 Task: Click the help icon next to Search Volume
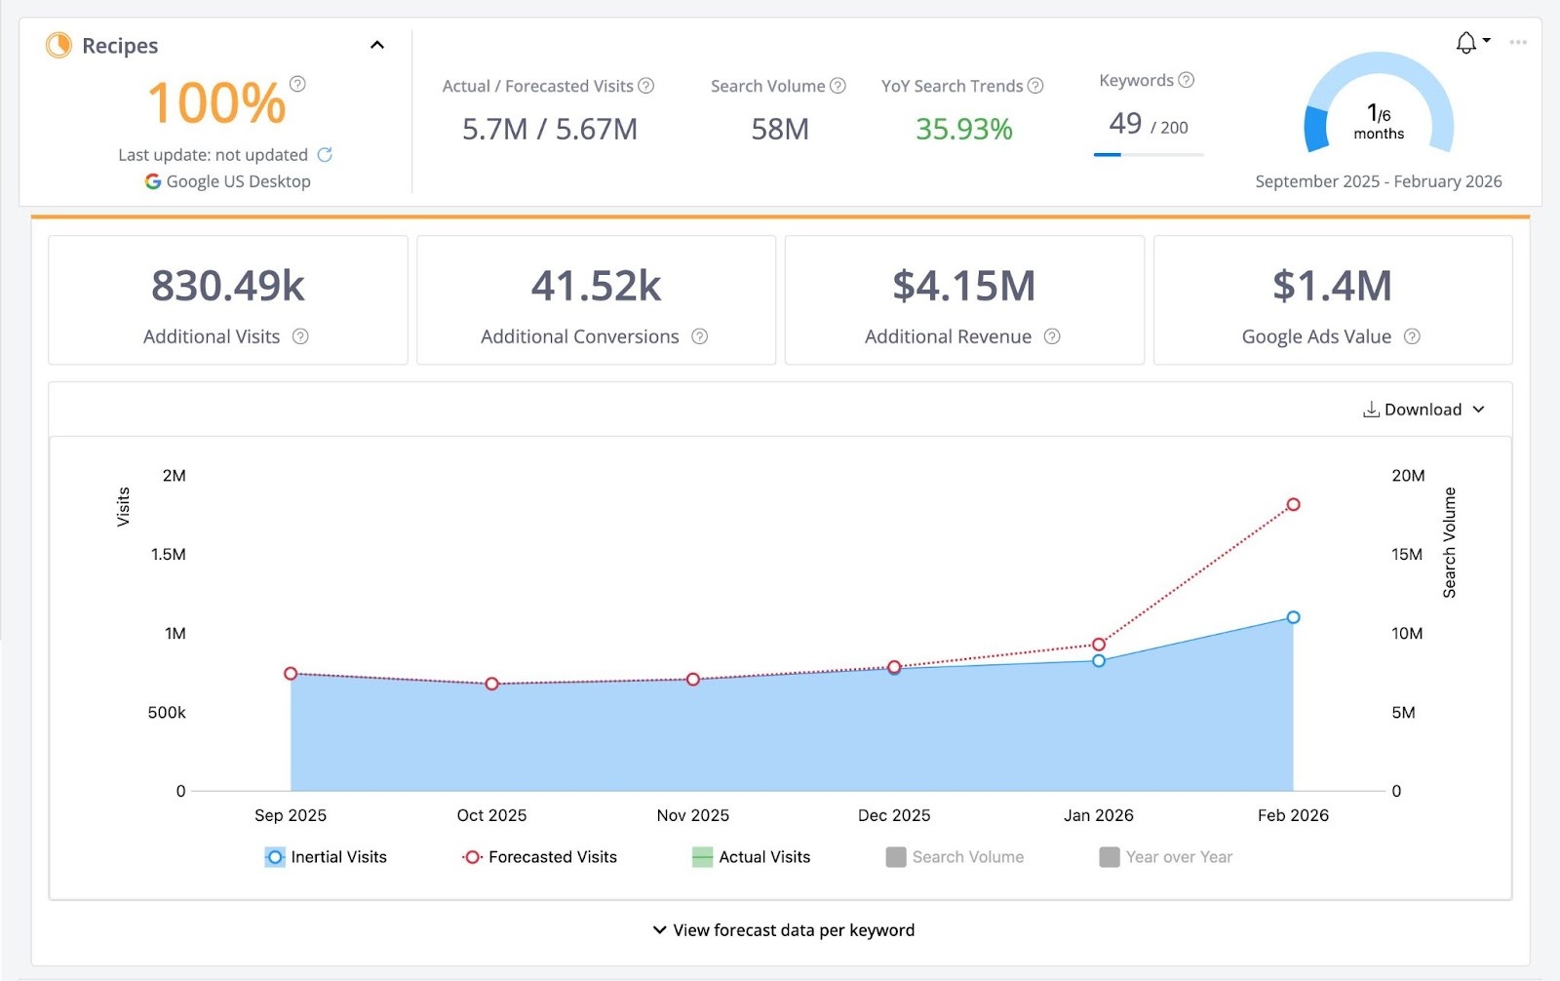837,85
